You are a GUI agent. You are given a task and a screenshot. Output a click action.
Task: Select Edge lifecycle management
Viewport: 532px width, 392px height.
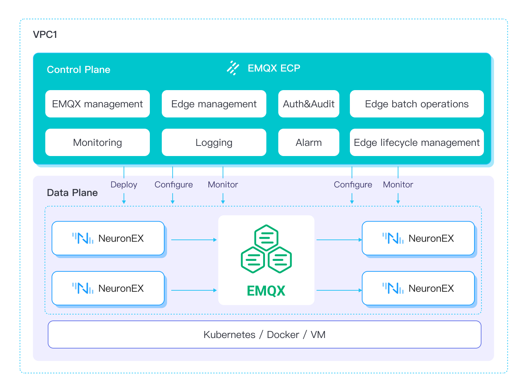[x=417, y=143]
